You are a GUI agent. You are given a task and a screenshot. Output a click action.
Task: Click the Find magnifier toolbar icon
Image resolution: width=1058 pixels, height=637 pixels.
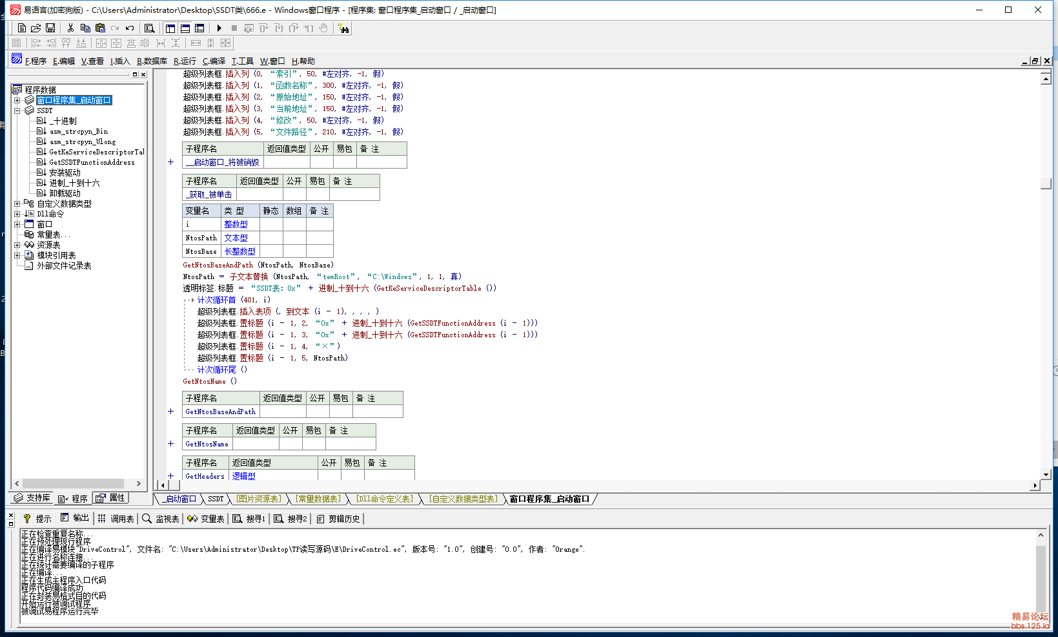click(149, 28)
